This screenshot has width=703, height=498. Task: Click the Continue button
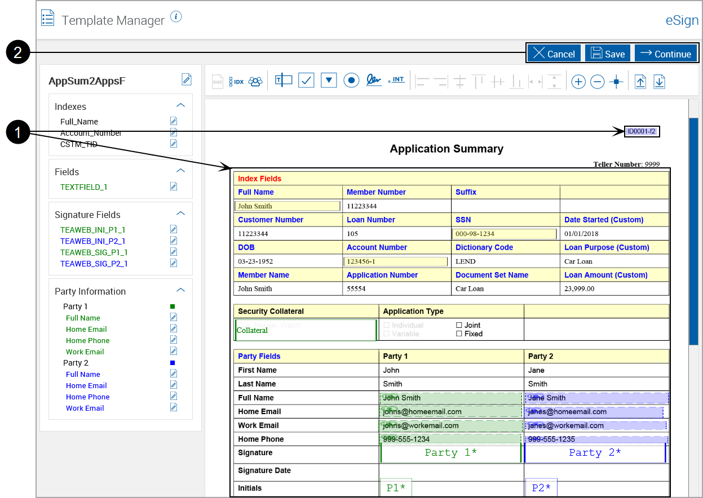coord(666,54)
